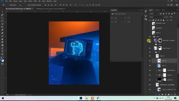Viewport: 179px width, 101px height.
Task: Click the lock all padlock icon
Action: pos(163,20)
